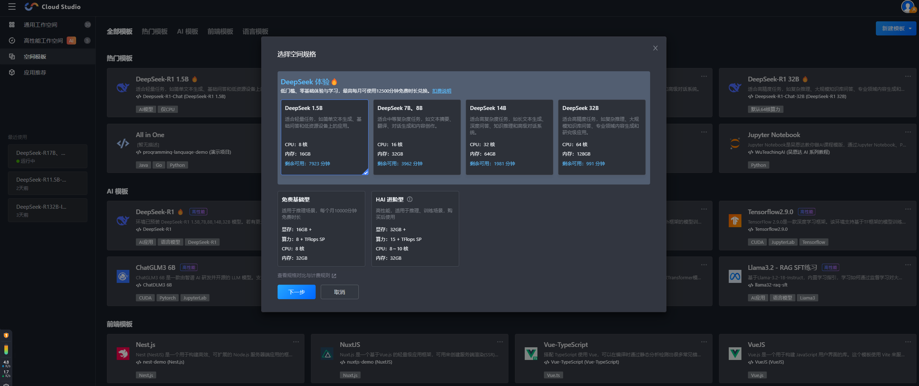Open more options on Tensorflow2.9.0 card
Image resolution: width=919 pixels, height=386 pixels.
tap(908, 209)
